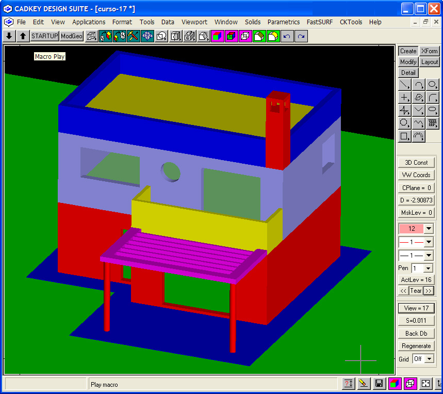Expand the Pen number dropdown
443x394 pixels.
tap(428, 269)
